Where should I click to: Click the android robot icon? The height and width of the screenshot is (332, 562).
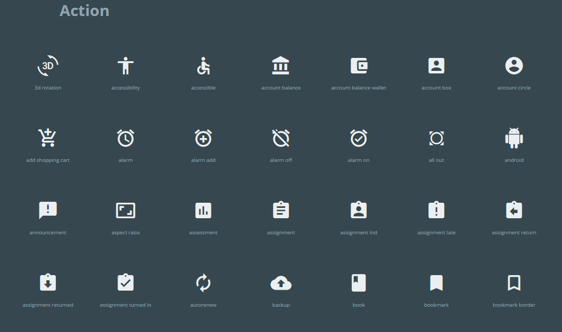pos(514,138)
